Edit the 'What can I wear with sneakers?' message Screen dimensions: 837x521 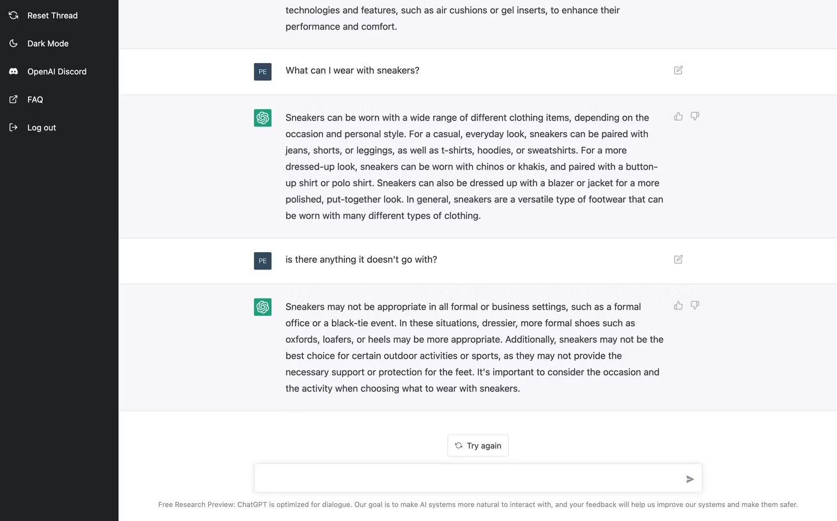point(678,70)
